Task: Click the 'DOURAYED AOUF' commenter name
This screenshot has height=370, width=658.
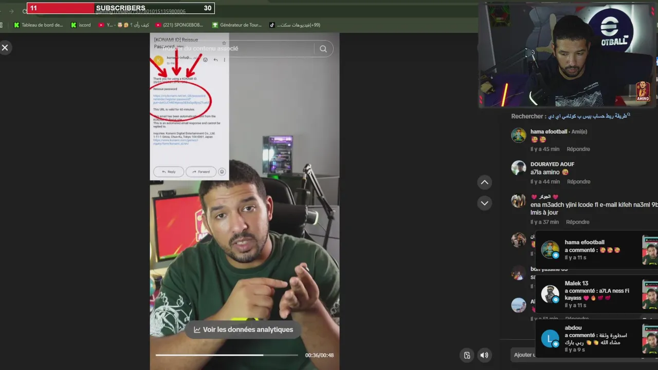Action: click(x=552, y=164)
